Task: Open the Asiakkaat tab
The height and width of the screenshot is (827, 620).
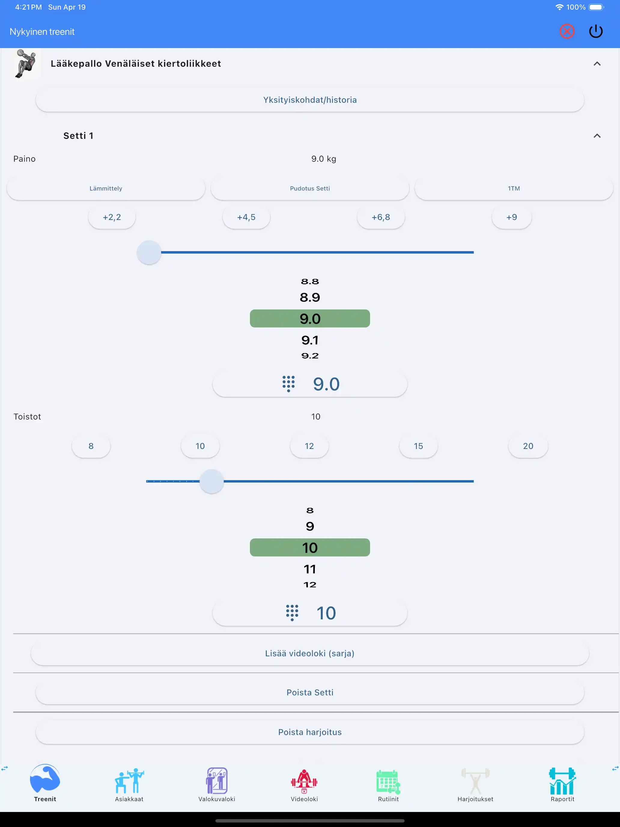Action: coord(129,784)
